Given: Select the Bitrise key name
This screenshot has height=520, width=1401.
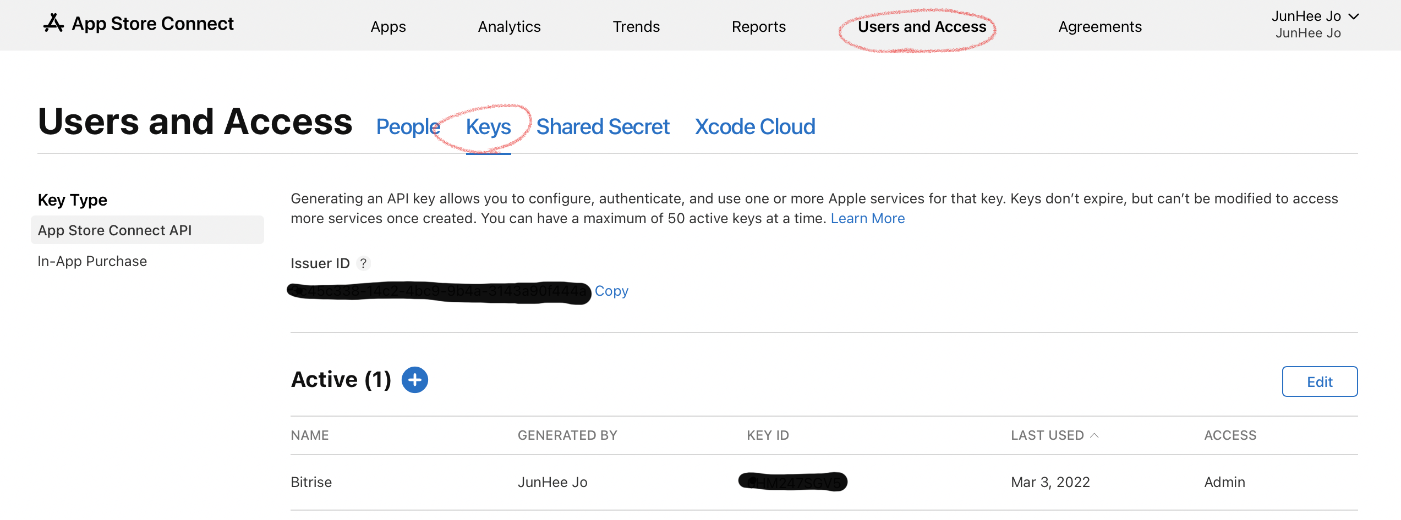Looking at the screenshot, I should click(x=311, y=482).
